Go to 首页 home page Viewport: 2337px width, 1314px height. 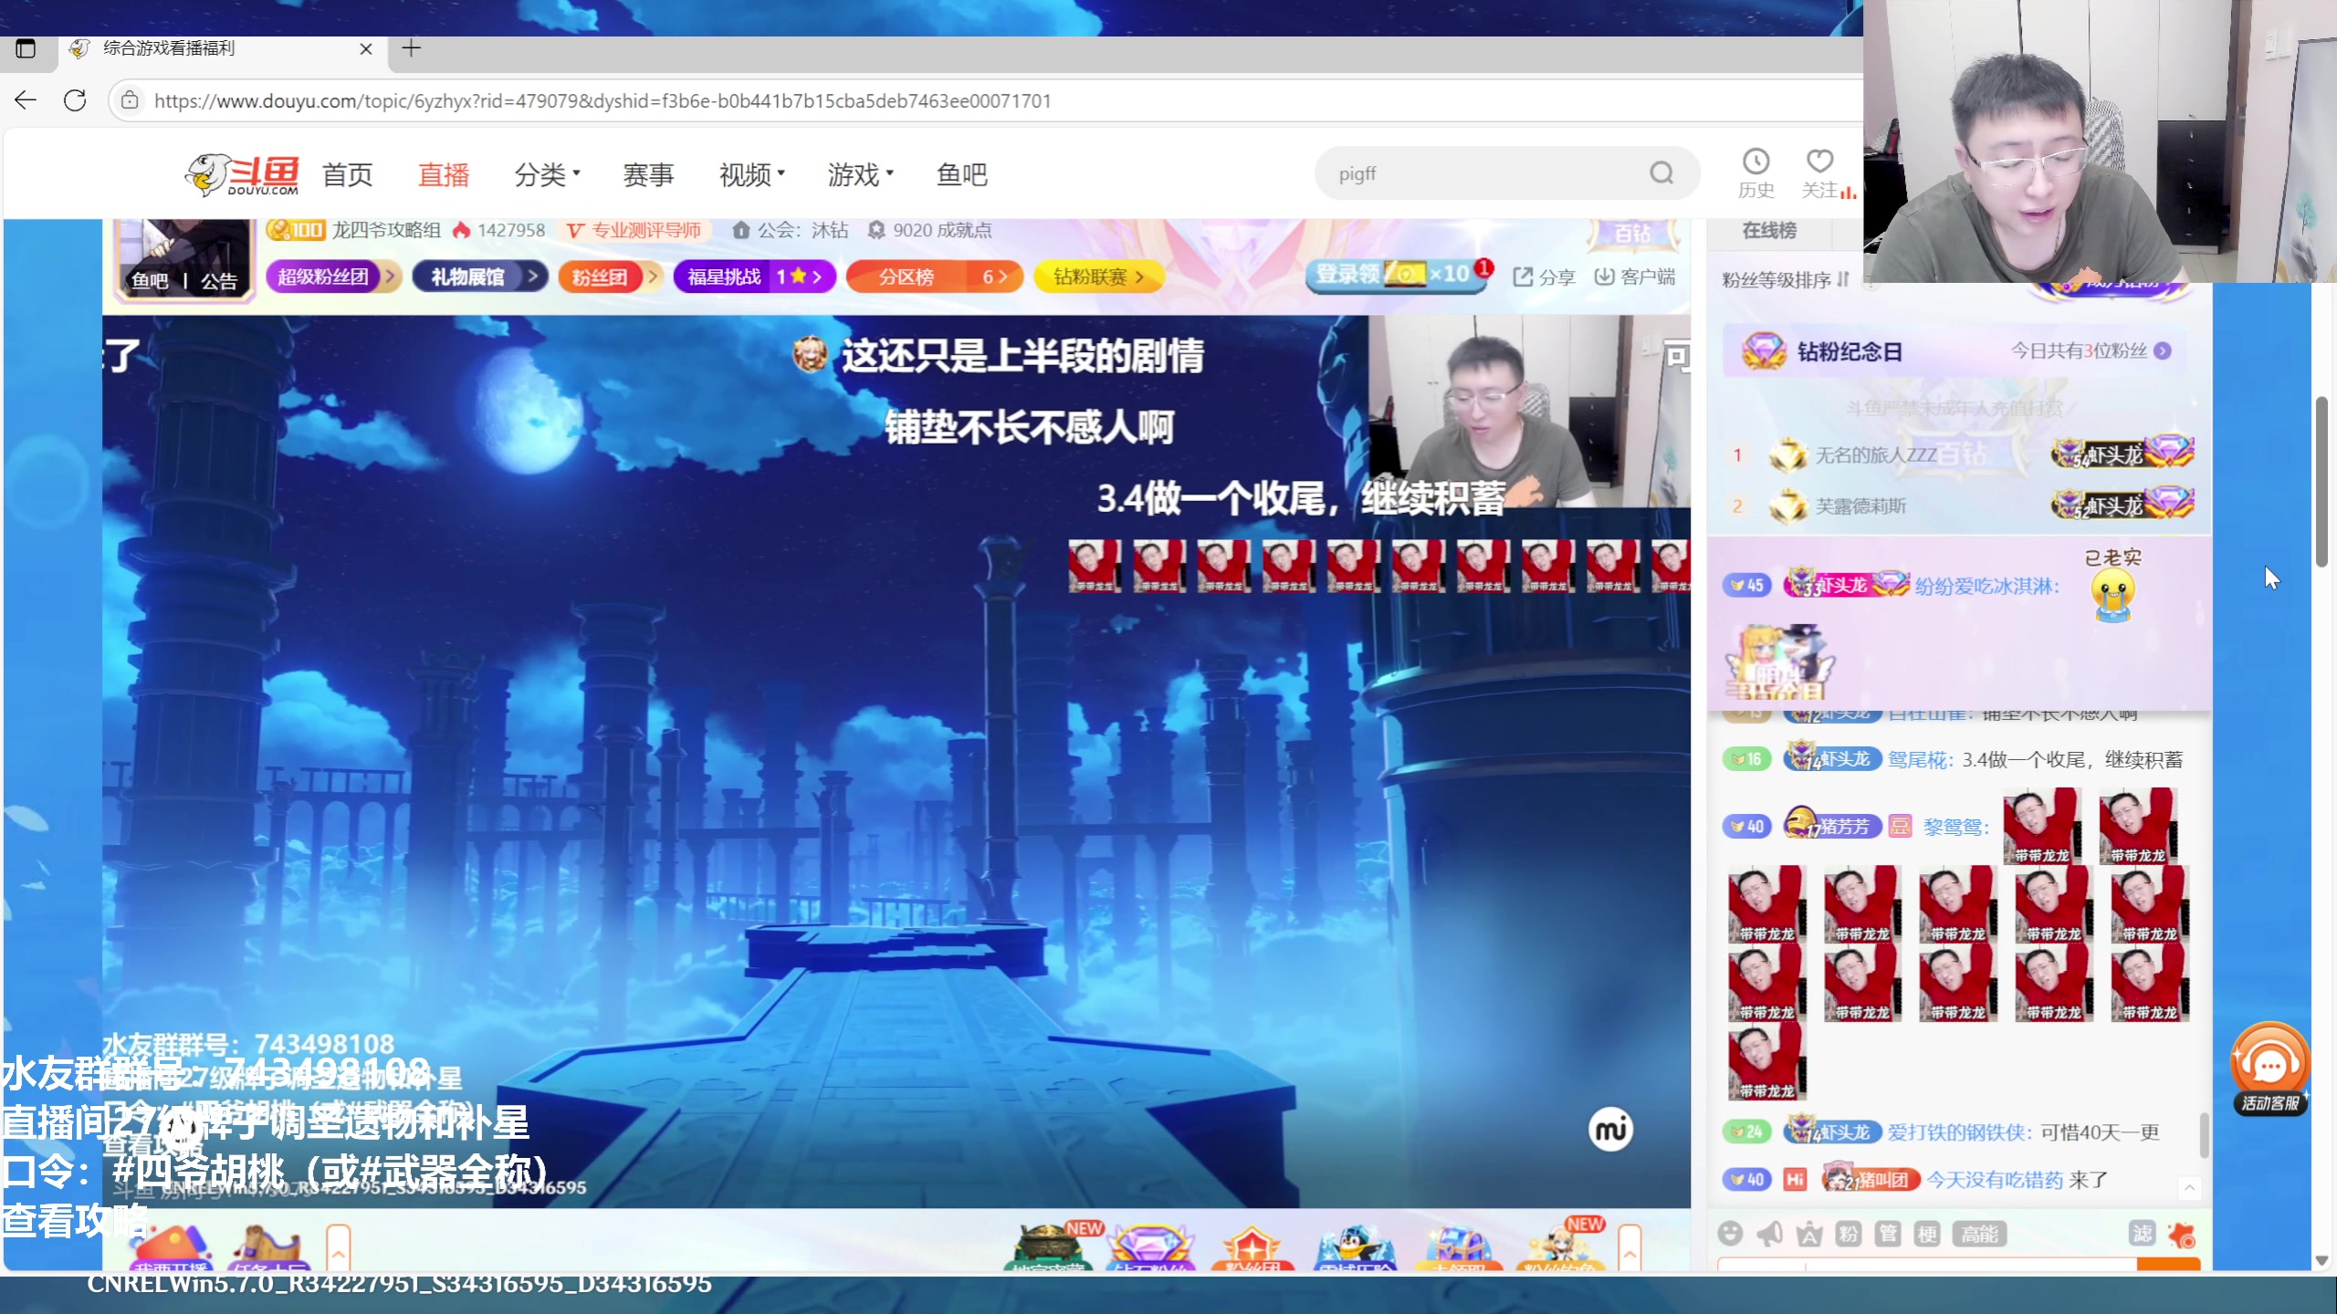pos(347,173)
